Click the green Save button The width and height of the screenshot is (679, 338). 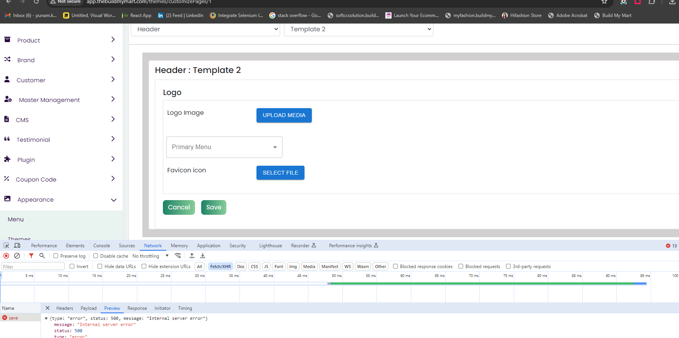tap(214, 207)
